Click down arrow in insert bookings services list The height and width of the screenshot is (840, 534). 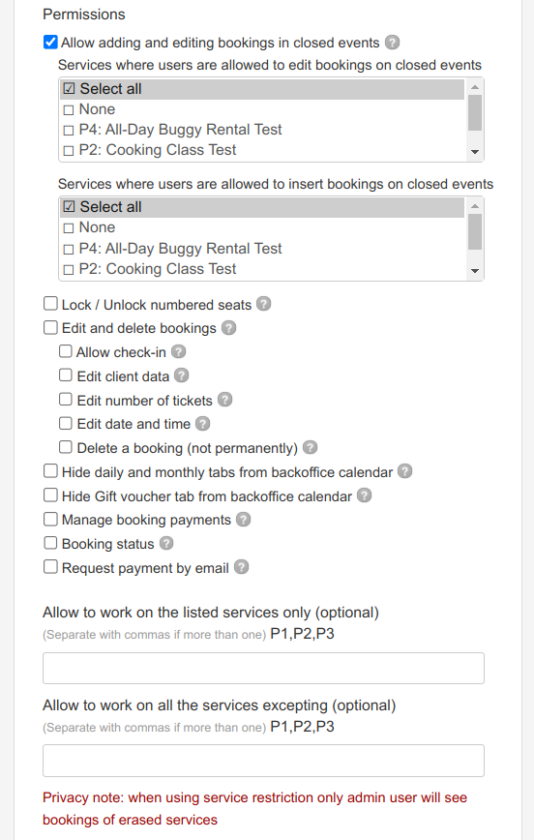pyautogui.click(x=475, y=271)
